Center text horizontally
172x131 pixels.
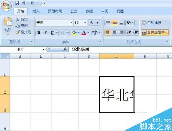tap(115, 33)
